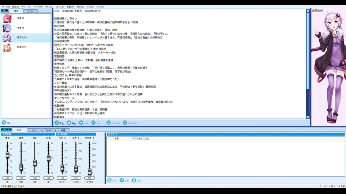This screenshot has height=194, width=346.
Task: Switch to the ユーザー voice tab
Action: click(x=30, y=11)
